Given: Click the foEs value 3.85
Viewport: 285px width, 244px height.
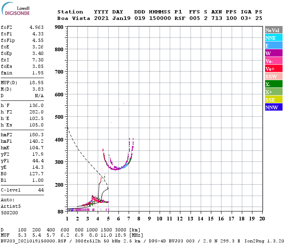Looking at the screenshot, I should pos(38,66).
